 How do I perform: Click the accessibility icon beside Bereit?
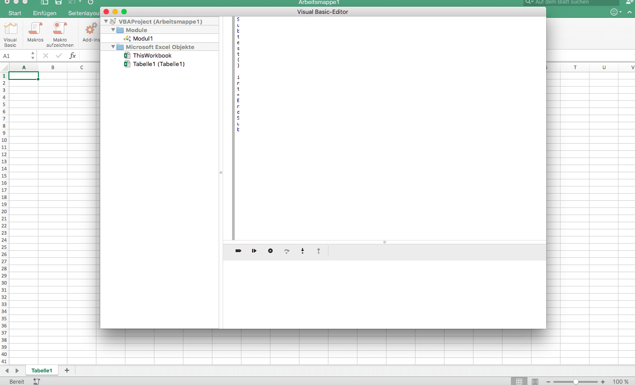click(x=37, y=381)
